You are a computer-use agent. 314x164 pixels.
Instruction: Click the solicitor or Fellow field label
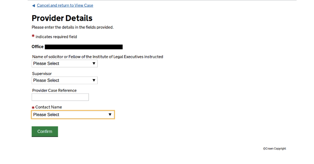pyautogui.click(x=98, y=57)
